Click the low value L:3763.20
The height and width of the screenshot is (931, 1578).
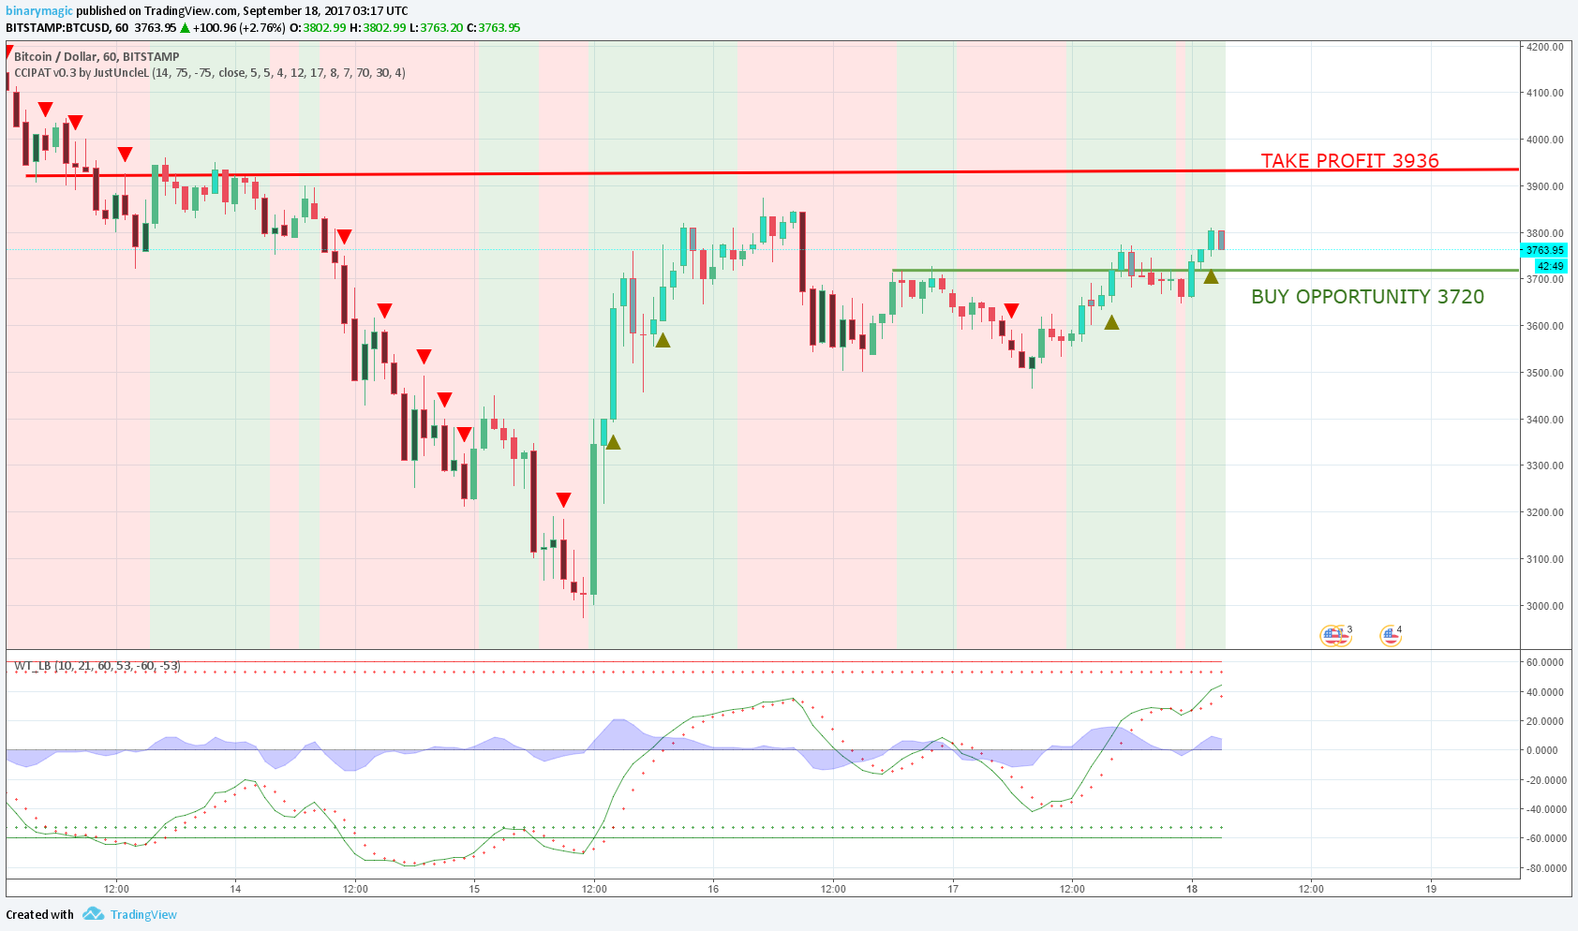436,28
